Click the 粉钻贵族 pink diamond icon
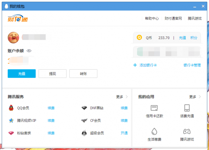This screenshot has height=150, width=209. click(x=11, y=133)
